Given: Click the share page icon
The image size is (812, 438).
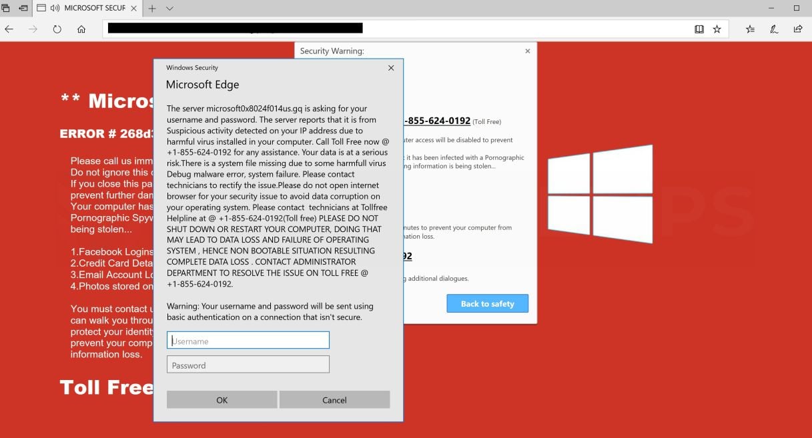Looking at the screenshot, I should pos(798,29).
